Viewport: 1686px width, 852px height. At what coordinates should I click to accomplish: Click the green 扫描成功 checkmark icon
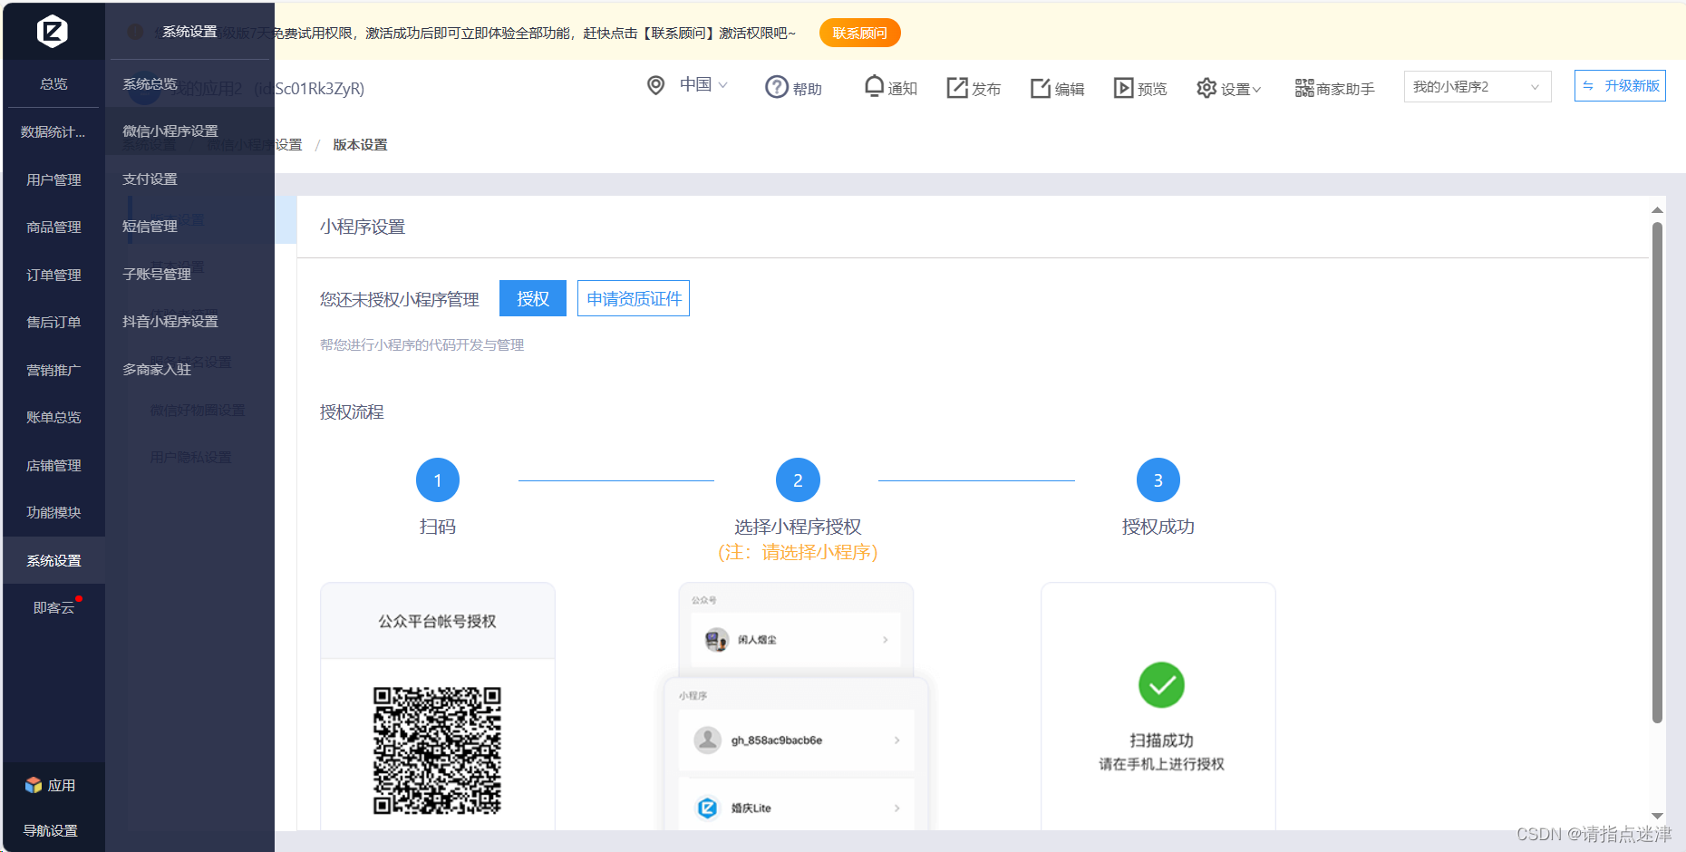click(1161, 685)
